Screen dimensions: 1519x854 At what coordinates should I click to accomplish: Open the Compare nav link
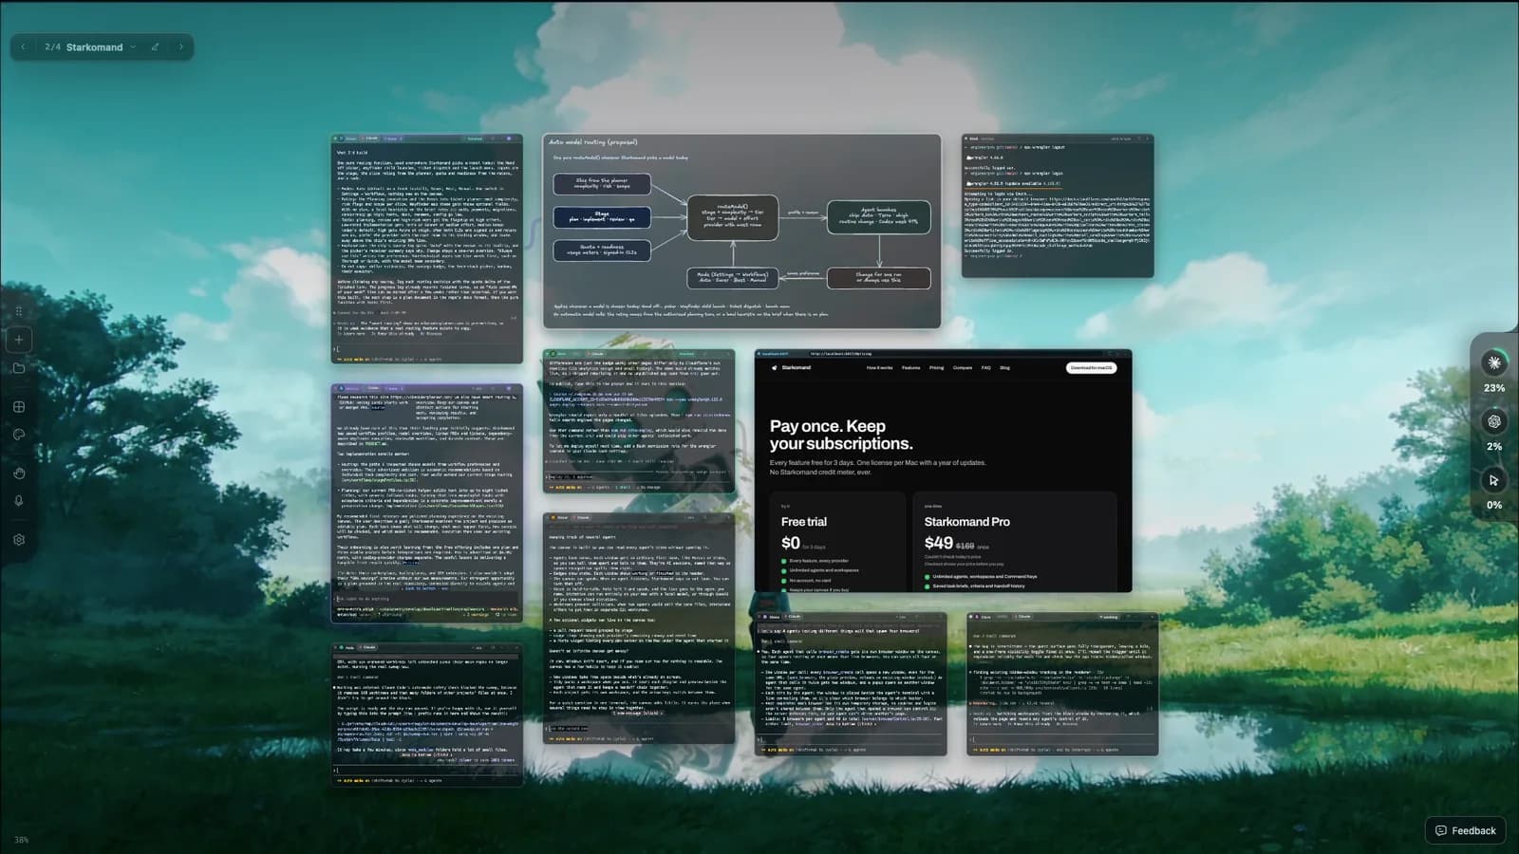tap(963, 367)
